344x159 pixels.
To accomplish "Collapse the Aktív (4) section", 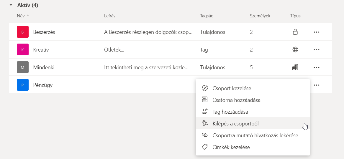I will pos(11,5).
